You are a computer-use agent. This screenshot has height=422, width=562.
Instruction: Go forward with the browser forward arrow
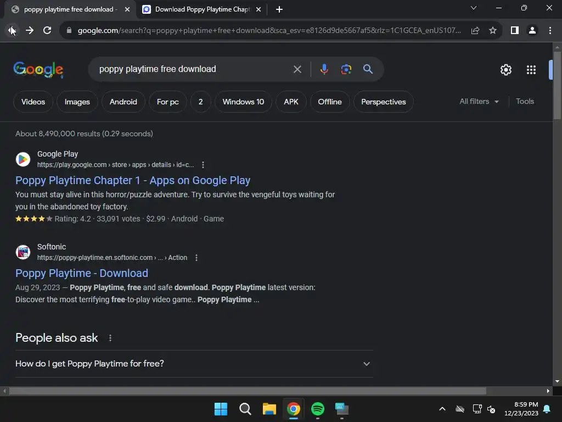click(30, 31)
